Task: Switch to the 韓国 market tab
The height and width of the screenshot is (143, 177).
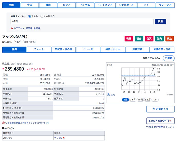Action: (48, 5)
